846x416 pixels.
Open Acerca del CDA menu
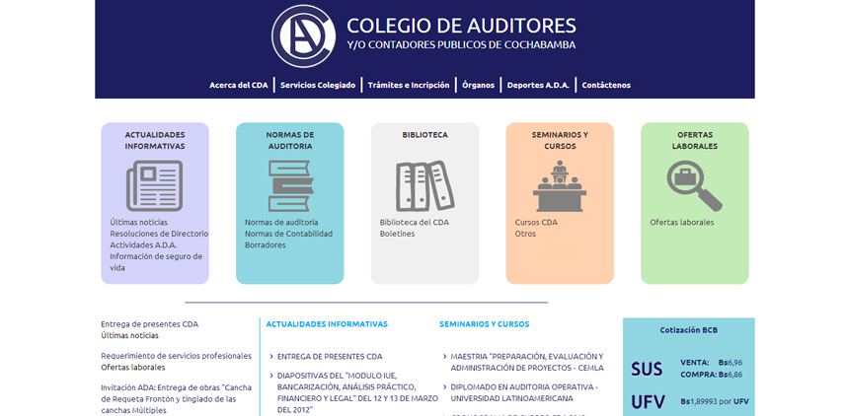(239, 85)
